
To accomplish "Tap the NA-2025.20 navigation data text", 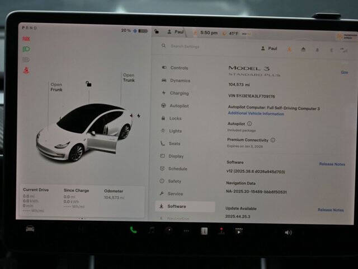I will pyautogui.click(x=256, y=192).
